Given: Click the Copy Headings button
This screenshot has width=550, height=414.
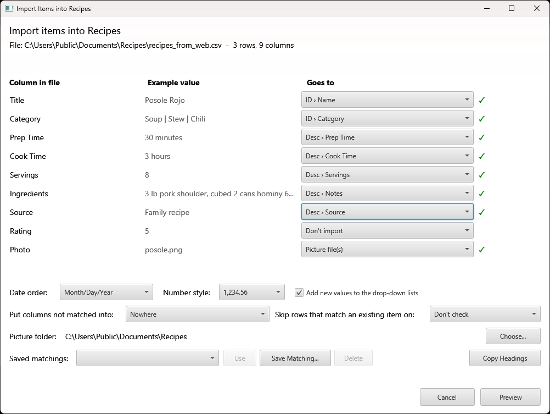Looking at the screenshot, I should coord(505,358).
